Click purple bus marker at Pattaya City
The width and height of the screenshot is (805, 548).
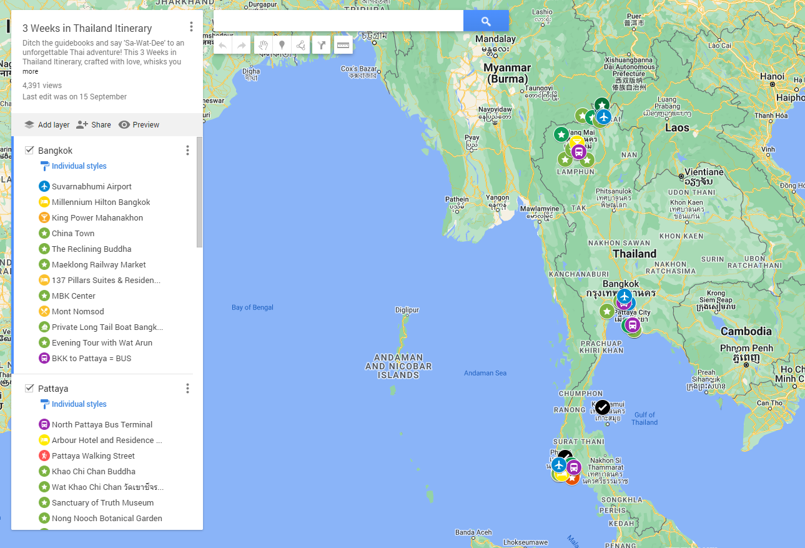pos(633,324)
